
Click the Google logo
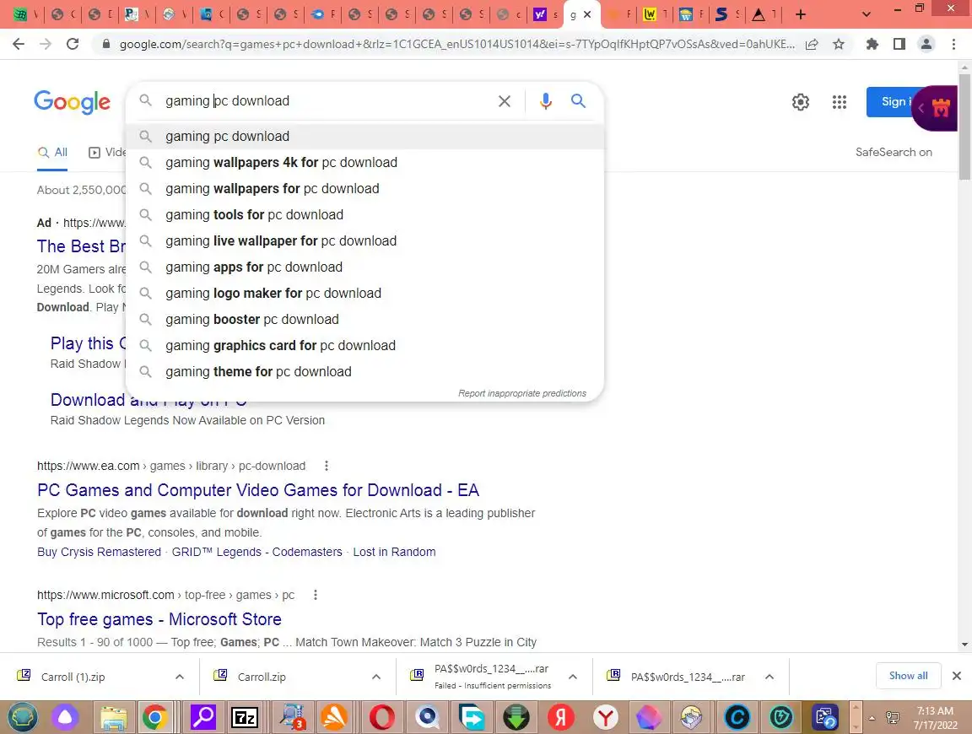pyautogui.click(x=72, y=102)
